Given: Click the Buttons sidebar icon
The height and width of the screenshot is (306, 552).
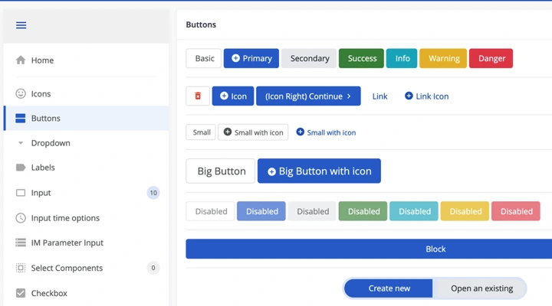Looking at the screenshot, I should pos(21,118).
